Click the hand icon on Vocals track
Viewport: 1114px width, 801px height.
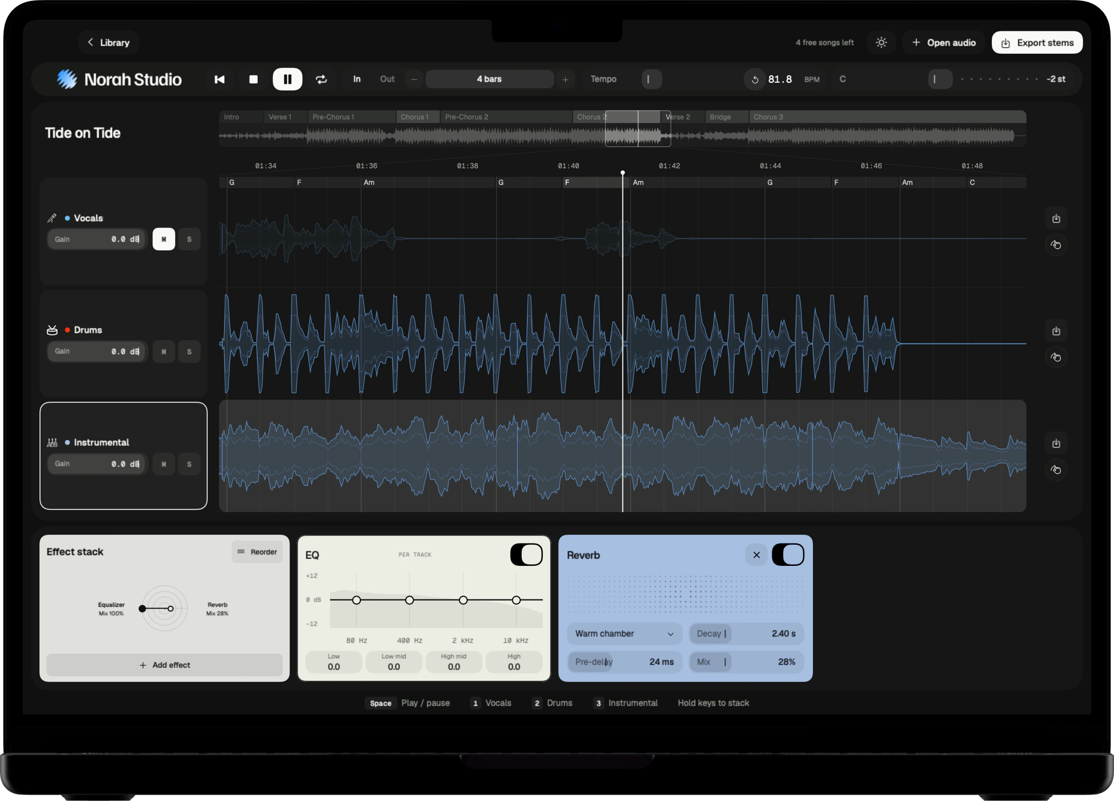(x=1056, y=245)
